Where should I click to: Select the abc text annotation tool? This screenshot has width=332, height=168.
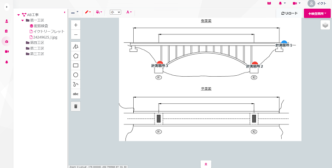click(x=76, y=94)
